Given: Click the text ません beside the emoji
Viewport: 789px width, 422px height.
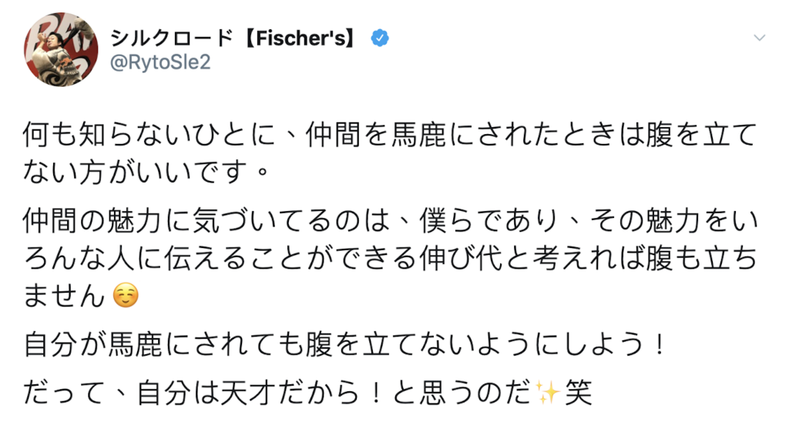Looking at the screenshot, I should pyautogui.click(x=65, y=296).
